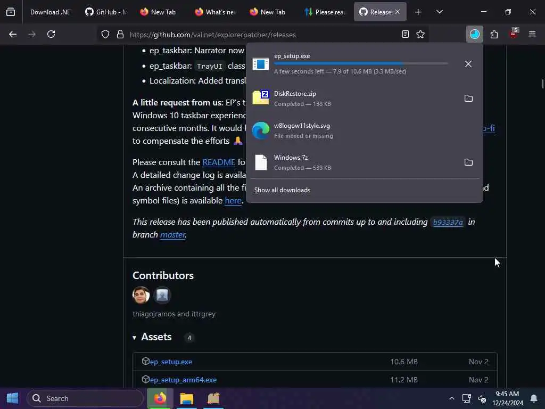The width and height of the screenshot is (545, 409).
Task: Open a new tab with plus button
Action: [x=418, y=12]
